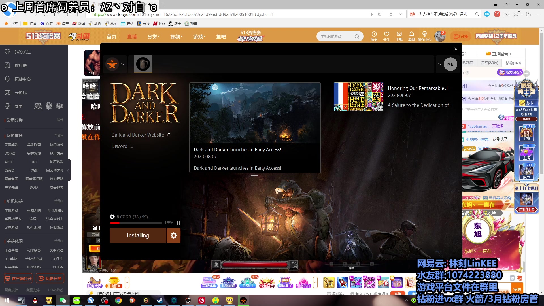Expand the 分类 navigation dropdown

point(153,37)
